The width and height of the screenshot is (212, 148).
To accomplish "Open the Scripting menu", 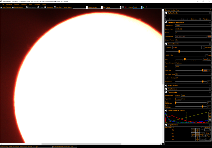I will [x=37, y=4].
